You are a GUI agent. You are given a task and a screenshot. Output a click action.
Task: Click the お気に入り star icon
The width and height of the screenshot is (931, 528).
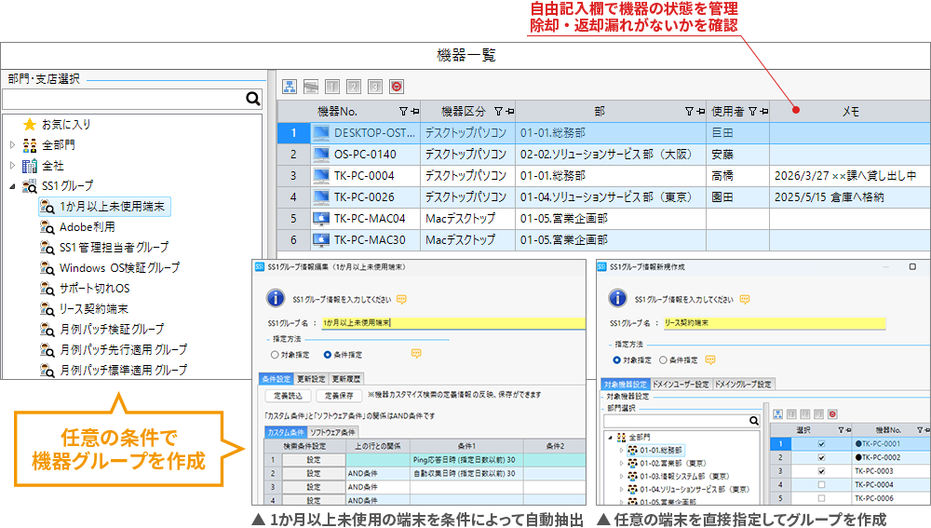pyautogui.click(x=30, y=124)
